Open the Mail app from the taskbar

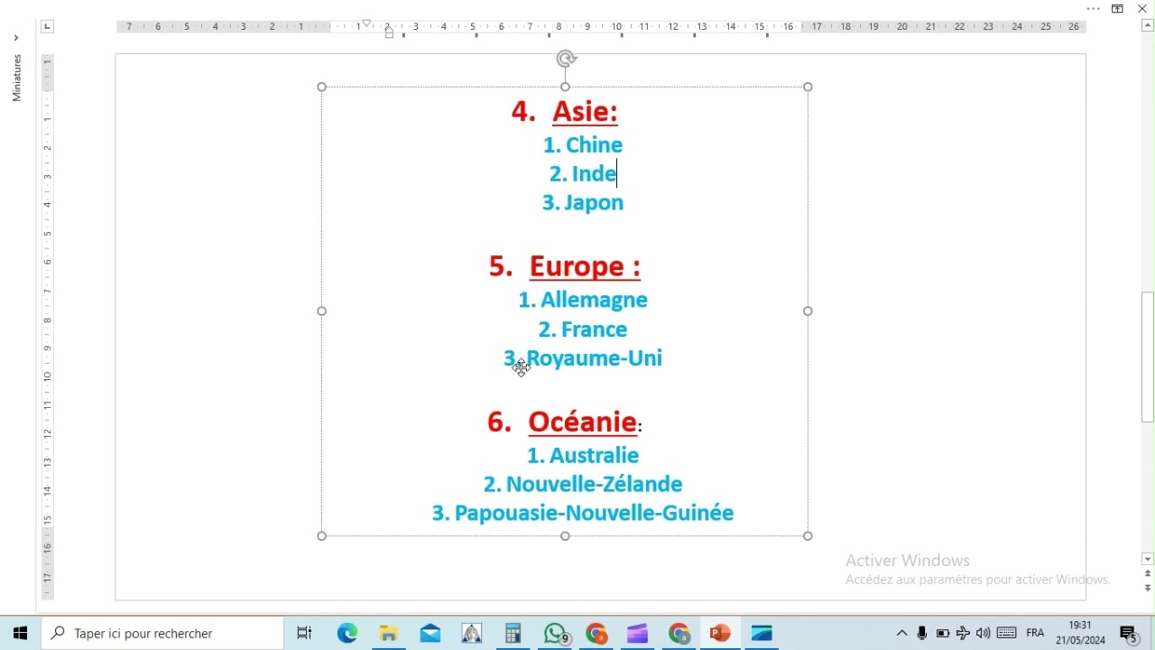click(430, 634)
